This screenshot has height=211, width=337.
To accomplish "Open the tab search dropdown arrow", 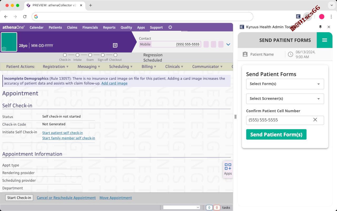I will click(x=331, y=5).
